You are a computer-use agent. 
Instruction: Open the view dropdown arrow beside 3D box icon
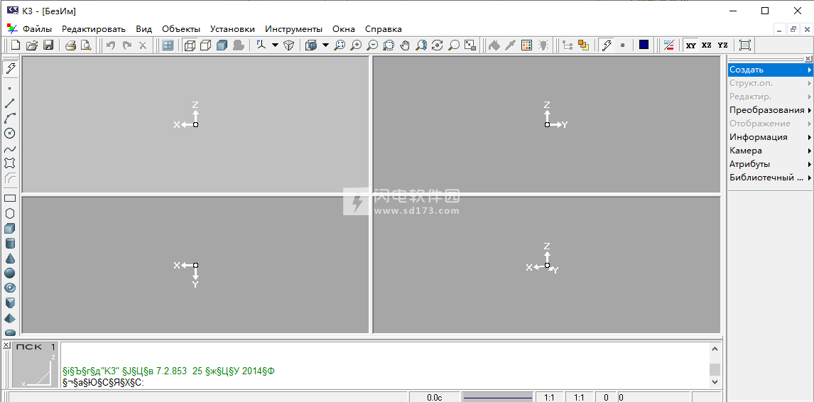[x=325, y=45]
